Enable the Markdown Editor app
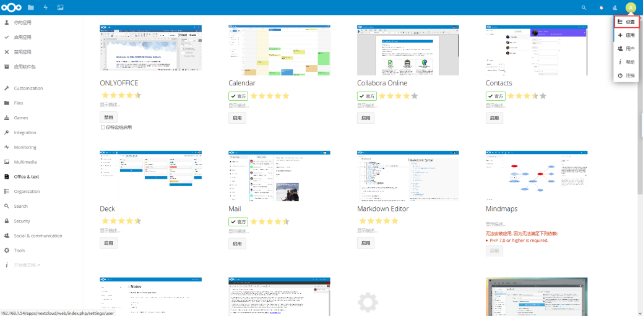Image resolution: width=643 pixels, height=316 pixels. pyautogui.click(x=366, y=243)
